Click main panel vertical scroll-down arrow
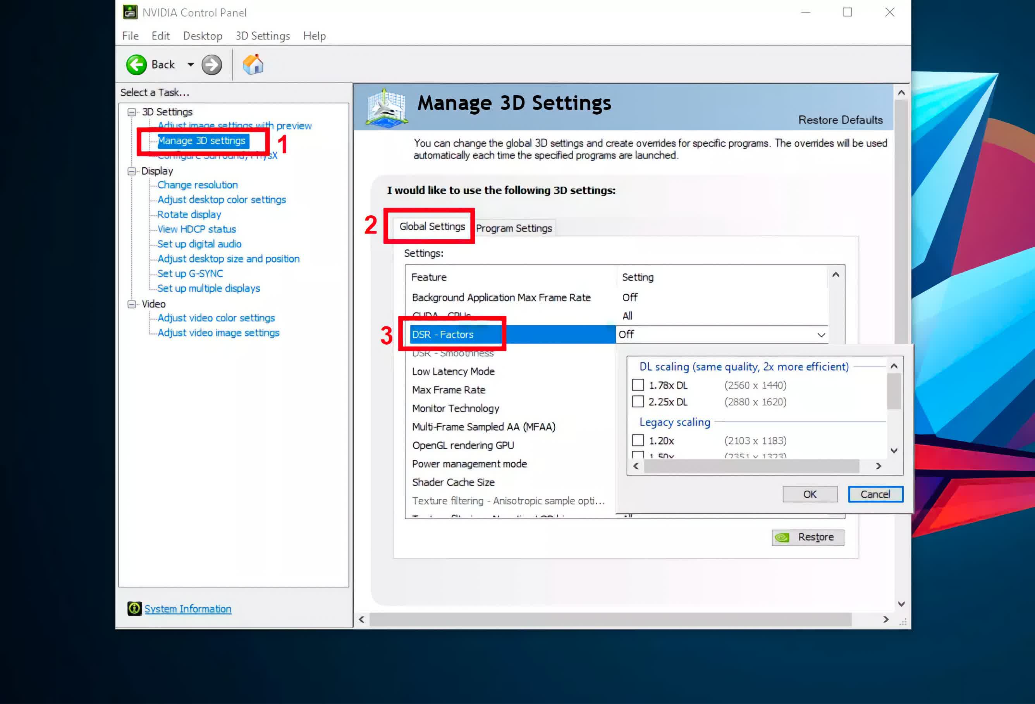 901,604
